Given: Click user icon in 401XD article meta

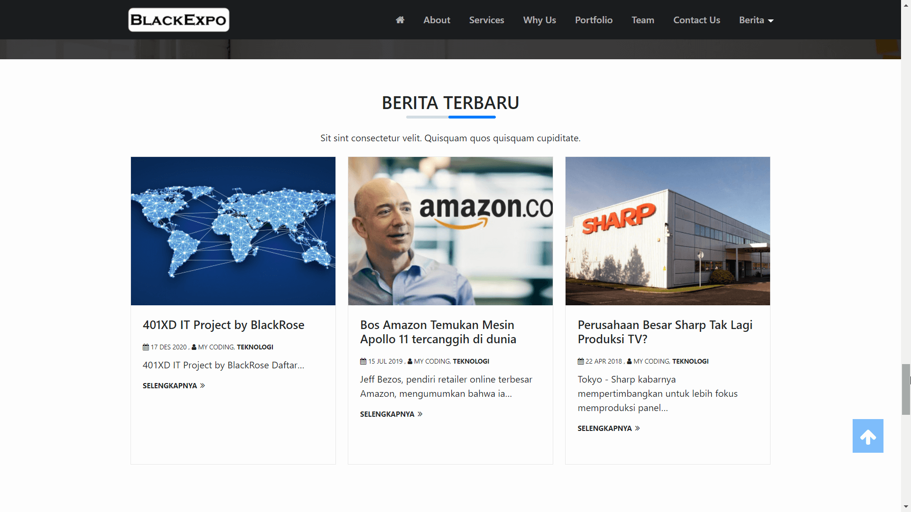Looking at the screenshot, I should [194, 347].
